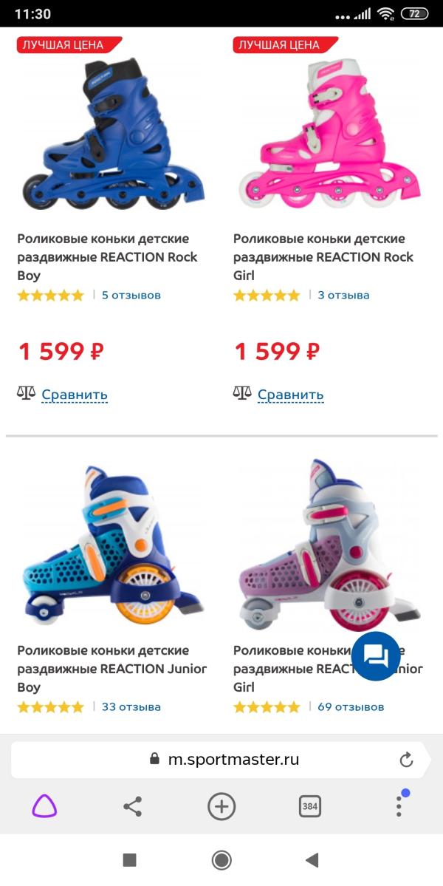
Task: Open the blue chat support bubble
Action: tap(376, 656)
